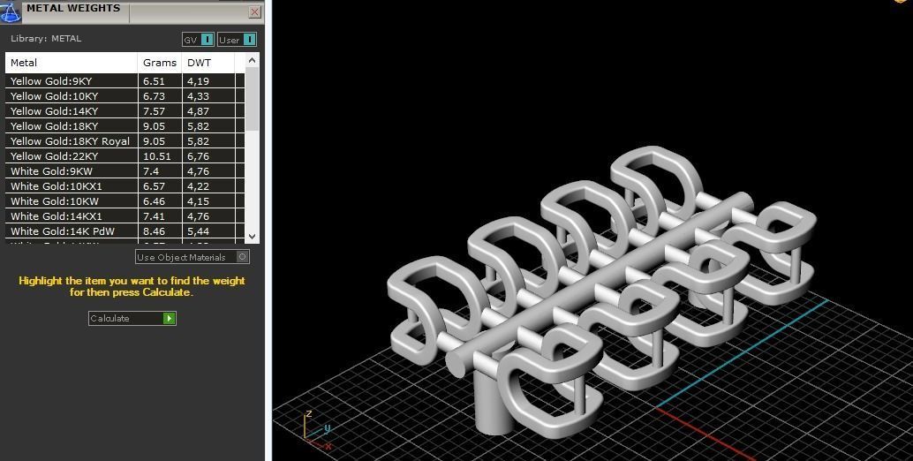Click the 6,76 DWT value
This screenshot has width=913, height=461.
pyautogui.click(x=198, y=156)
